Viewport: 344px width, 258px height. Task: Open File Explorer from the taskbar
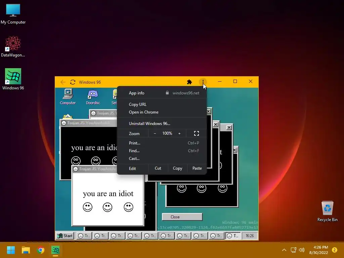pos(26,250)
